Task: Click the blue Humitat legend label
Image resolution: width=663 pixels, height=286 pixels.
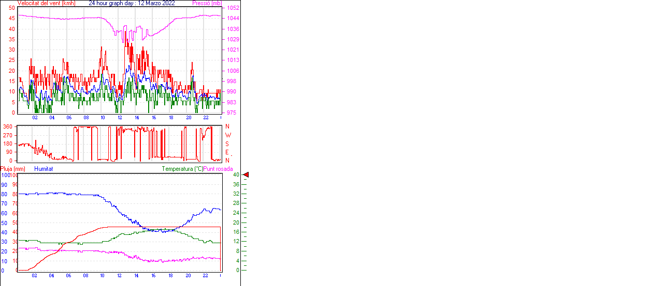Action: [44, 169]
